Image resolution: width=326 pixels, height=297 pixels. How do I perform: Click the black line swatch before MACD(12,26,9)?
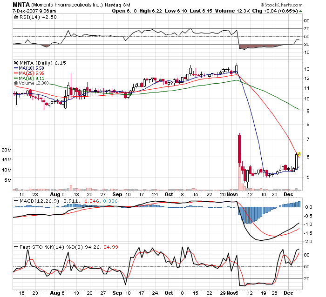[x=16, y=201]
